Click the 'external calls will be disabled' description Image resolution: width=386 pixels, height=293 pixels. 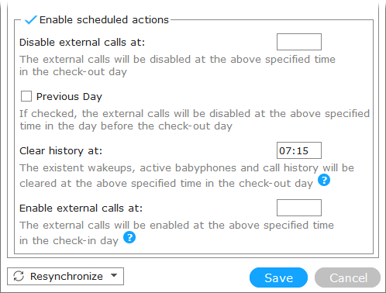coord(177,66)
